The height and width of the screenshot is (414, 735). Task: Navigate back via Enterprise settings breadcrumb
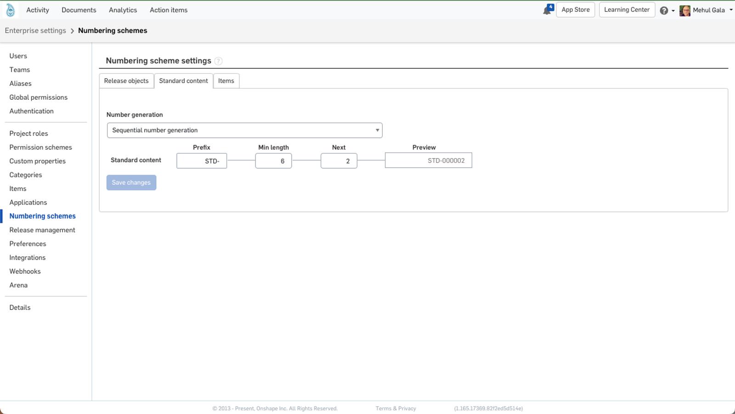tap(35, 30)
